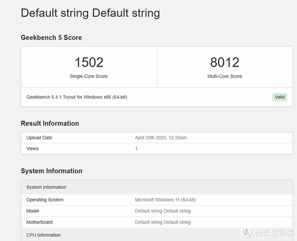Click the April 29th 2023 upload date value
297x241 pixels.
pyautogui.click(x=160, y=138)
